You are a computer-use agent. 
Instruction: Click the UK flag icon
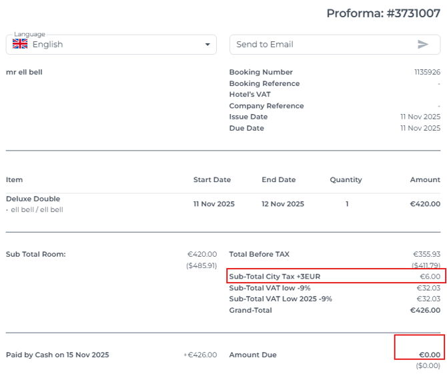pos(20,44)
